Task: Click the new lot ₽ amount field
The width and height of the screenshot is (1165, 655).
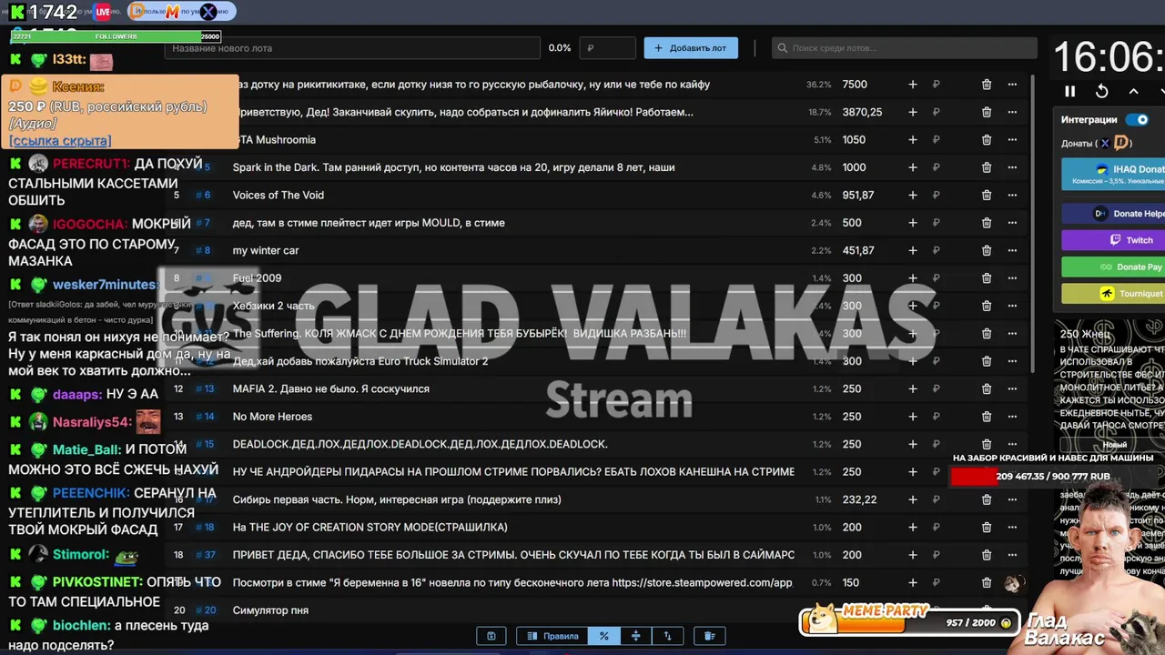Action: coord(608,48)
